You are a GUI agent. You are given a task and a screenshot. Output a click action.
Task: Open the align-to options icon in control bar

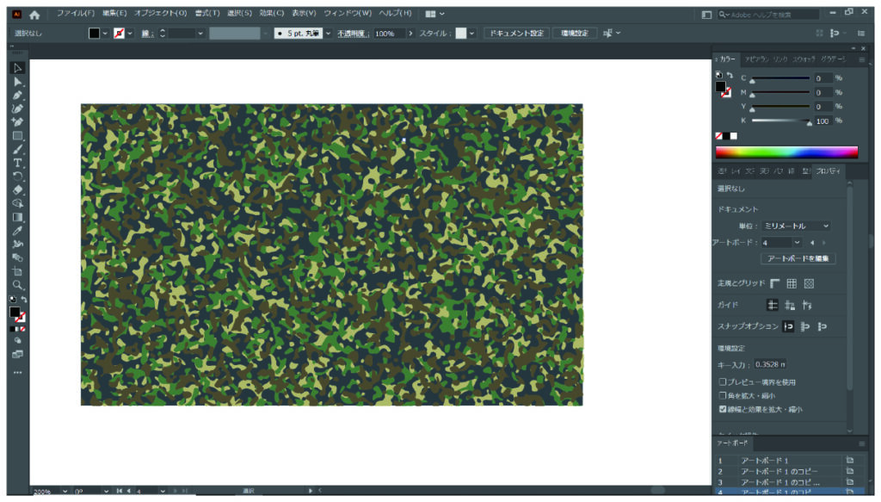[835, 34]
